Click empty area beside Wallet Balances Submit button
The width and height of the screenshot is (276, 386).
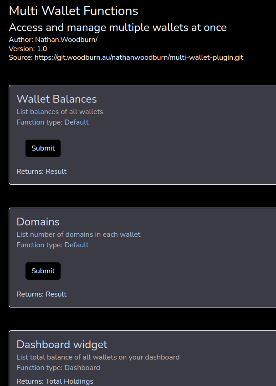159,148
